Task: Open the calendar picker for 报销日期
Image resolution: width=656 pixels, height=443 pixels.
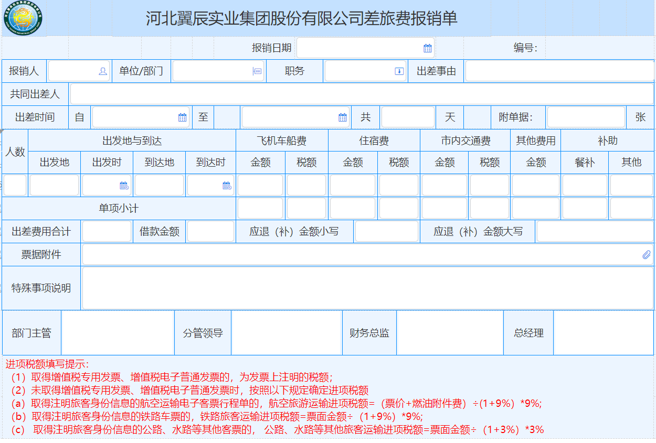Action: pos(428,48)
